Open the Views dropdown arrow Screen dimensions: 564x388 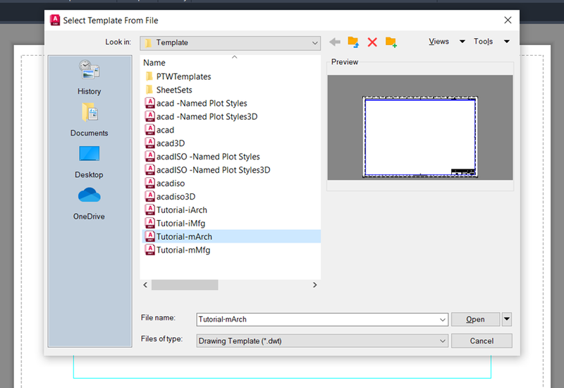point(462,42)
